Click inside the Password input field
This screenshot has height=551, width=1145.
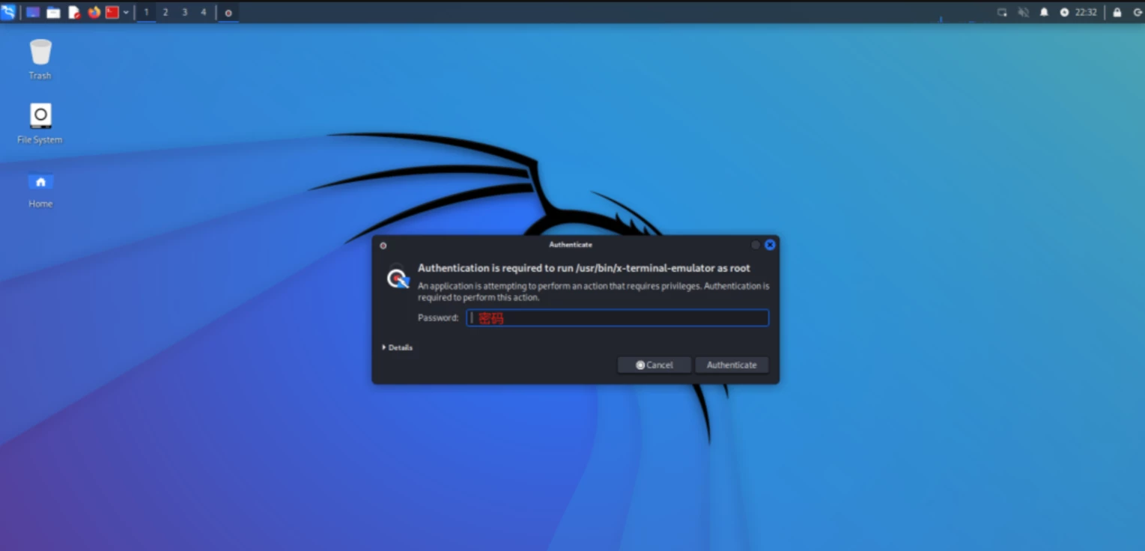point(617,318)
